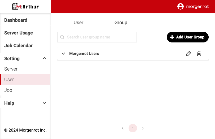
Task: Select page 1 in pagination
Action: click(x=133, y=128)
